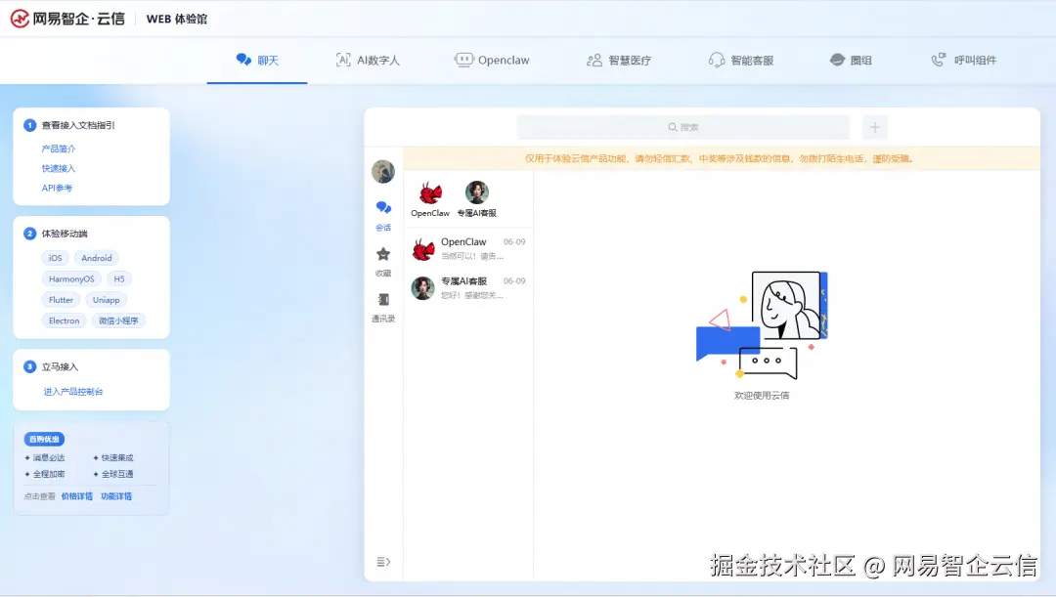Click the 体验移动端 heading
The width and height of the screenshot is (1056, 597).
[65, 234]
